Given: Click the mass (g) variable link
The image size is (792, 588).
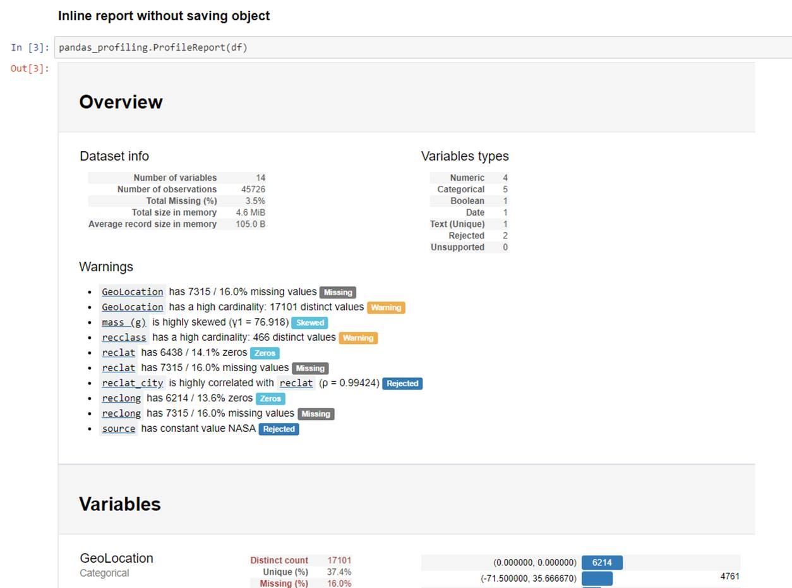Looking at the screenshot, I should (124, 322).
